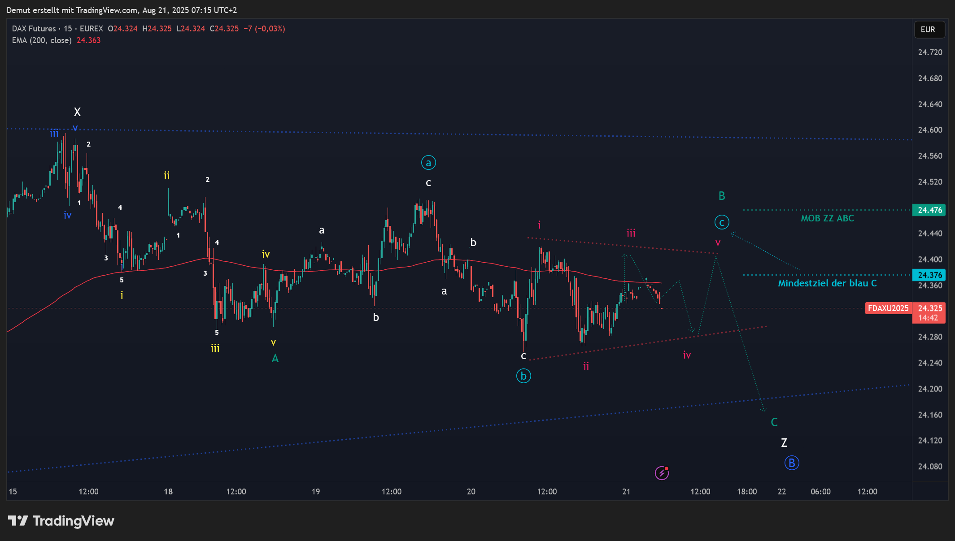Click the FDAXU2025 price line tag

pos(888,308)
